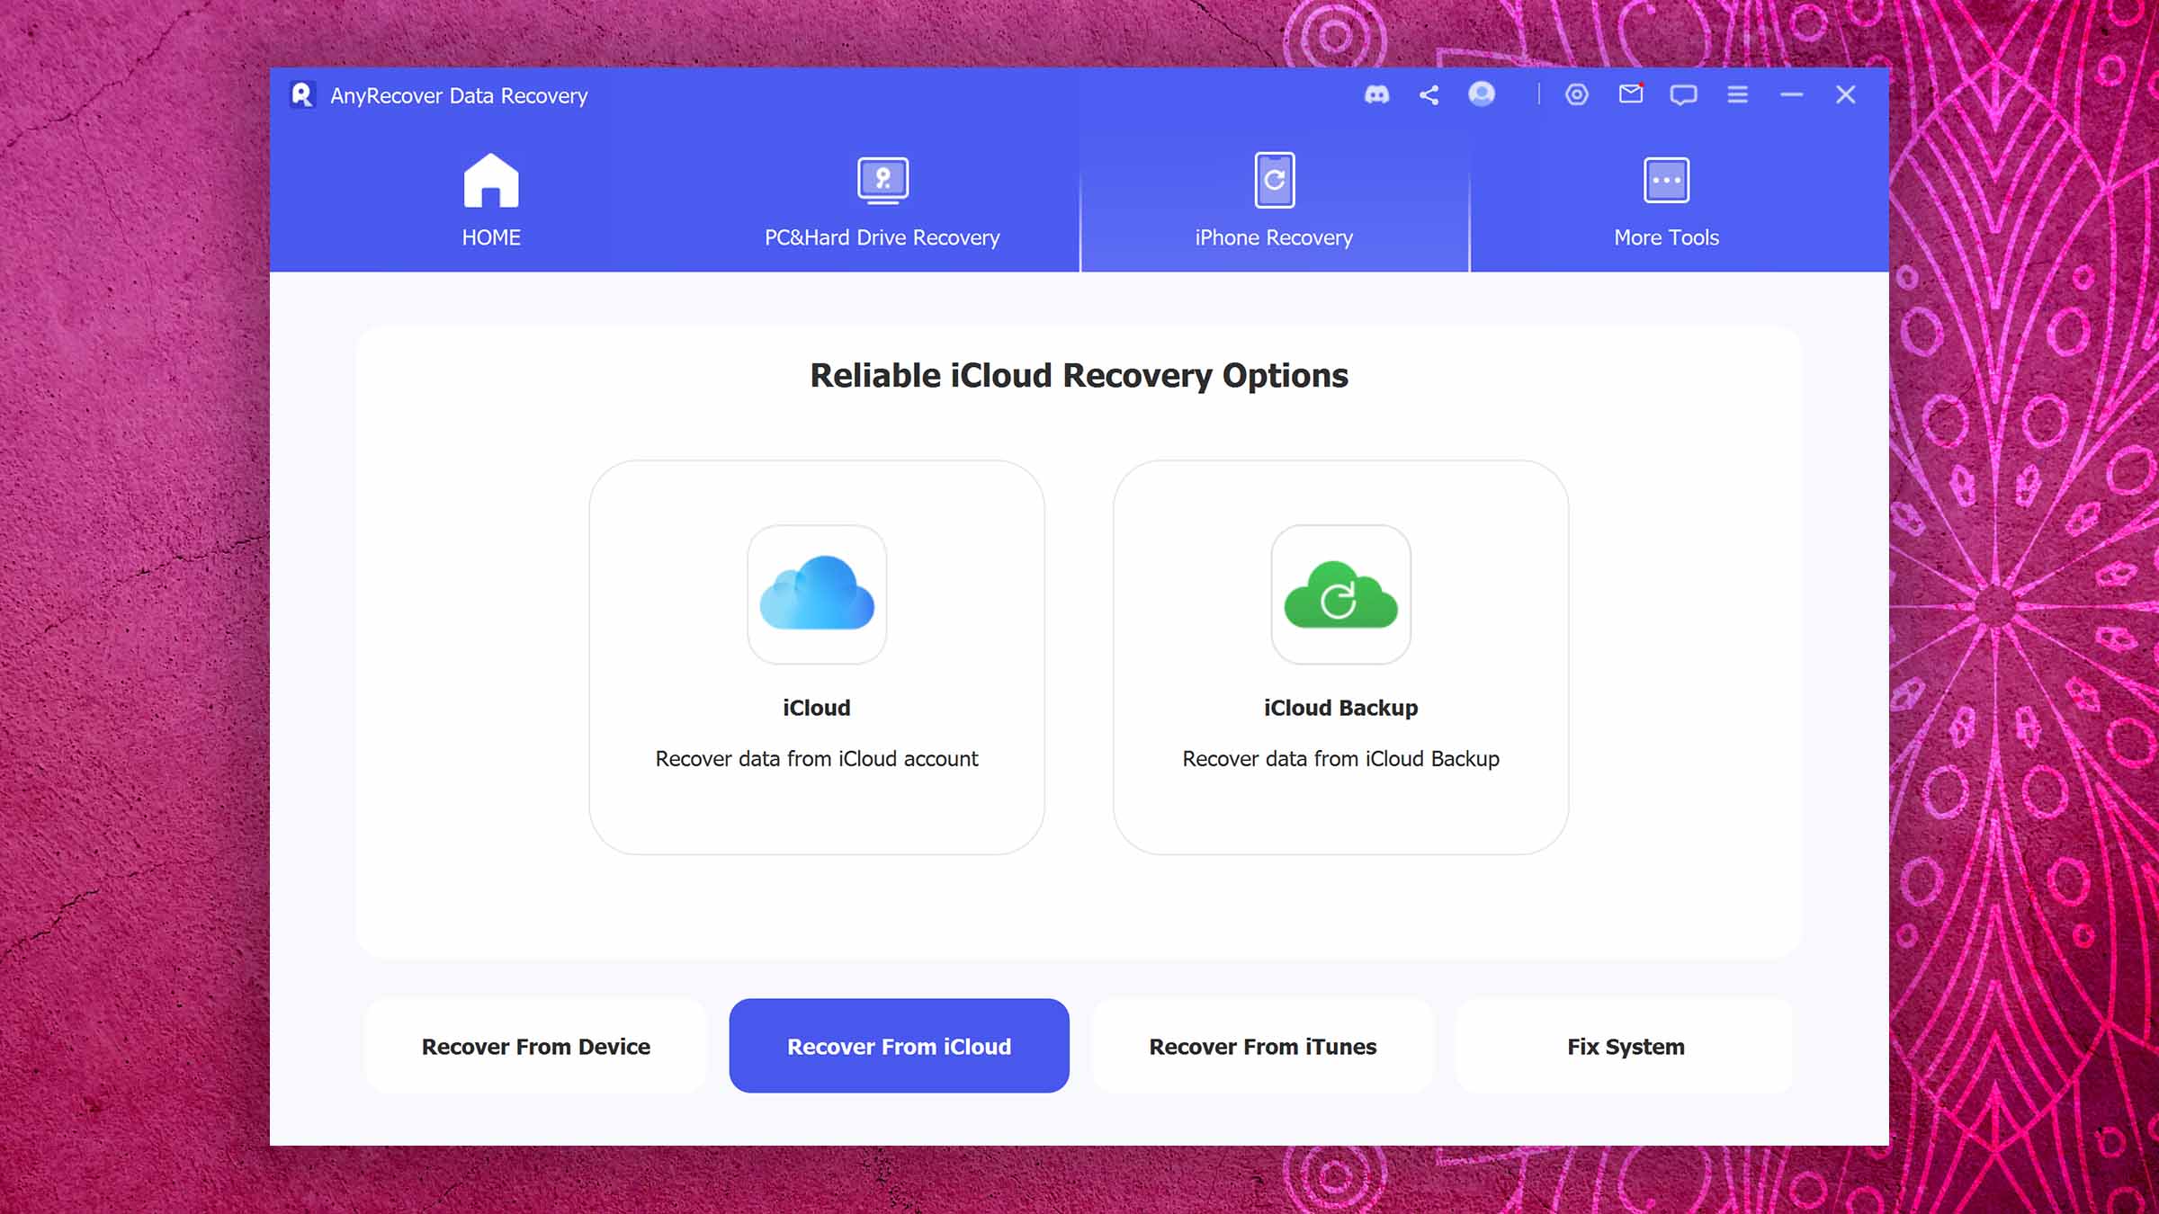
Task: Click the Reliable iCloud Recovery Options heading
Action: [x=1079, y=376]
